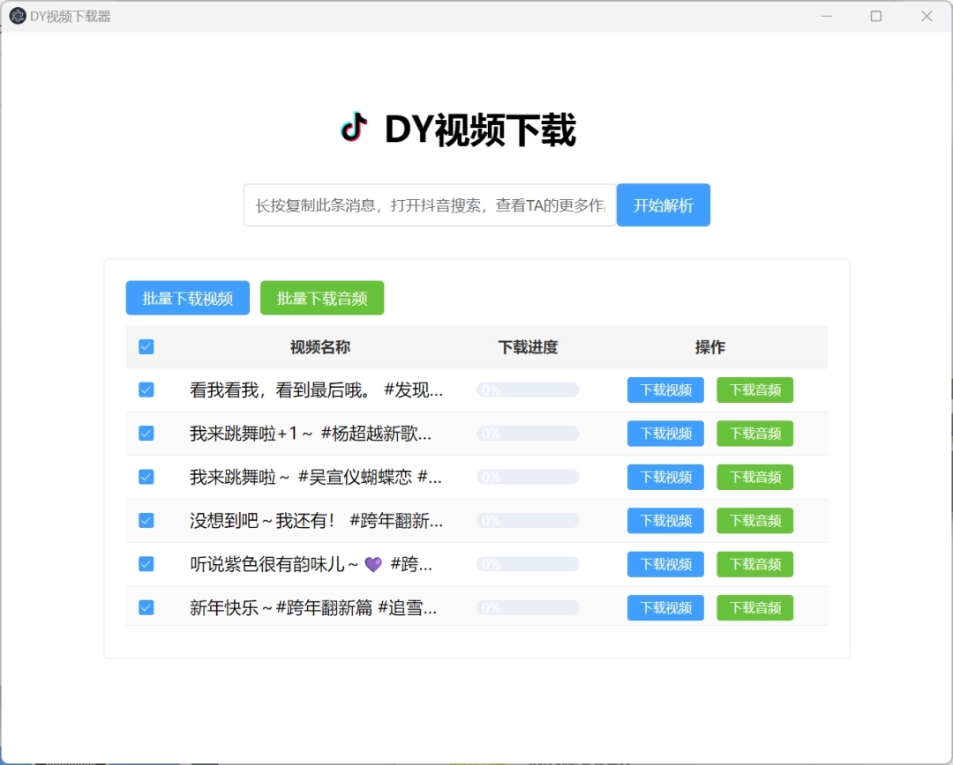This screenshot has height=765, width=953.
Task: Click 批量下载视频 button
Action: [x=188, y=298]
